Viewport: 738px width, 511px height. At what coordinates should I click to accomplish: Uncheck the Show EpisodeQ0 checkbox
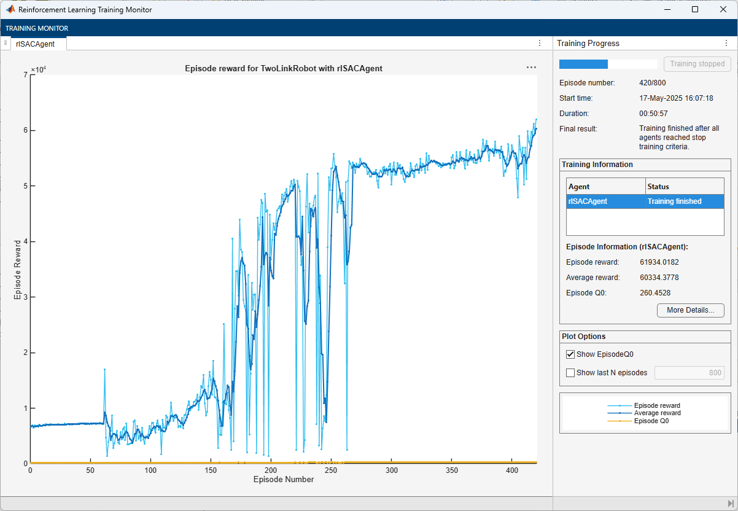[570, 354]
